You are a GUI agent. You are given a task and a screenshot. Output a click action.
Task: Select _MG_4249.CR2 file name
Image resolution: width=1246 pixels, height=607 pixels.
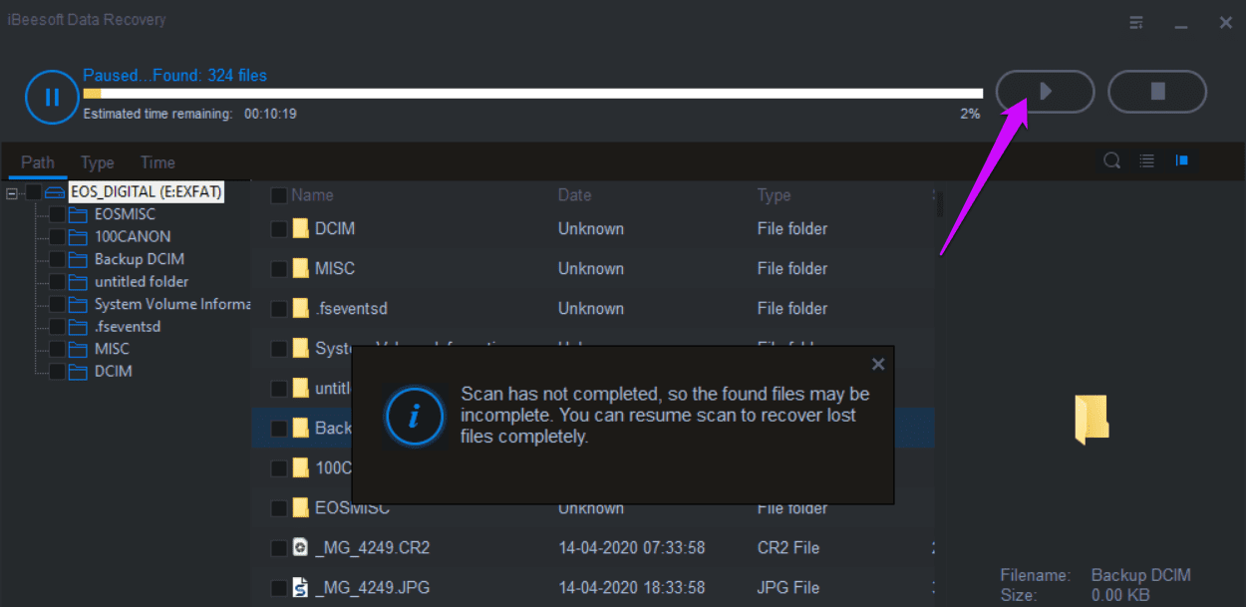click(x=373, y=547)
